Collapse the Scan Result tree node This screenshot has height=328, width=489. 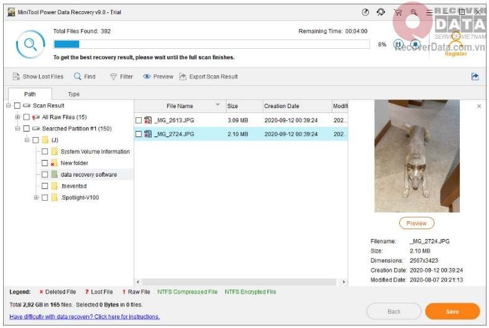[x=9, y=106]
